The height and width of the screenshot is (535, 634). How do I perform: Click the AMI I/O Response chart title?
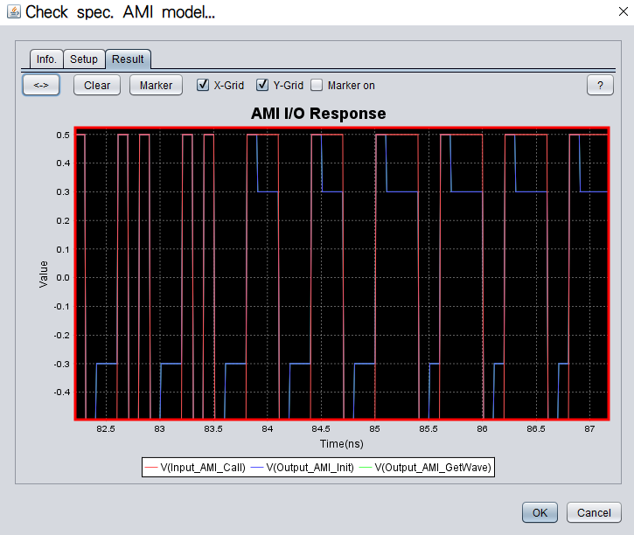click(x=318, y=114)
